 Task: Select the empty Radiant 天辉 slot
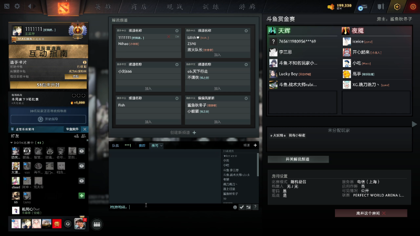point(303,102)
